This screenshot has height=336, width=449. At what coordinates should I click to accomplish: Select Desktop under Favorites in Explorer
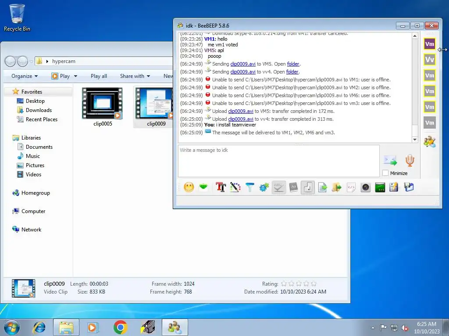[35, 101]
